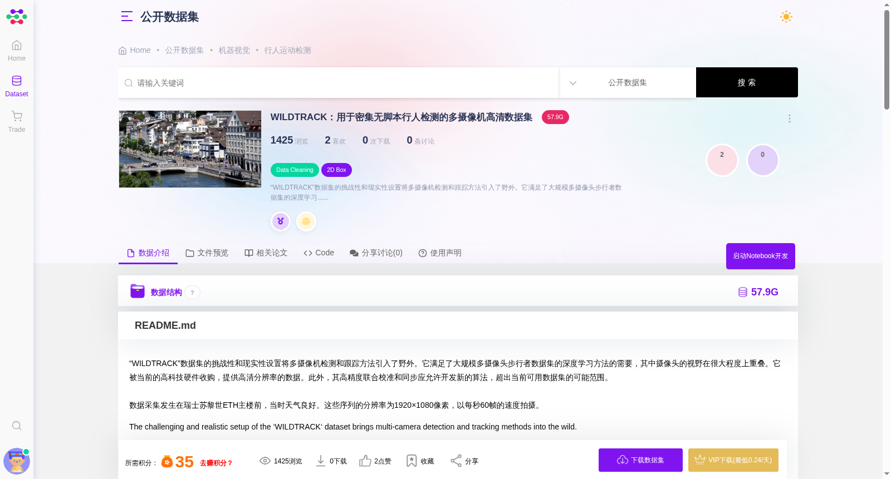Click the share 分享 icon
Viewport: 891px width, 479px height.
[x=456, y=461]
